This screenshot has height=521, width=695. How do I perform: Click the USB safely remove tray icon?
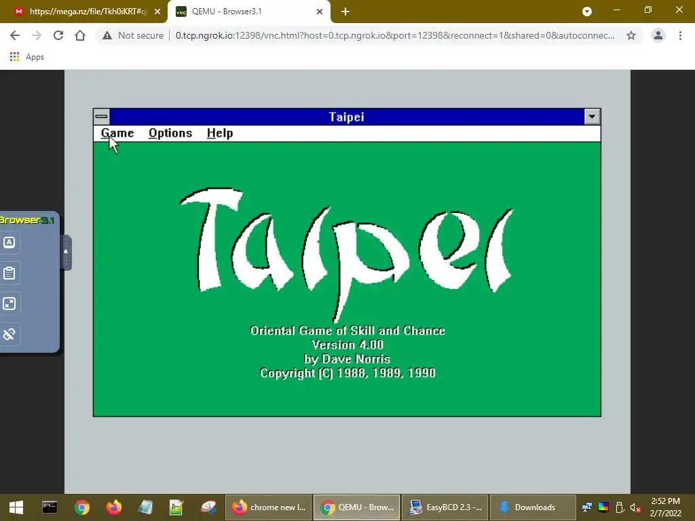[x=620, y=507]
